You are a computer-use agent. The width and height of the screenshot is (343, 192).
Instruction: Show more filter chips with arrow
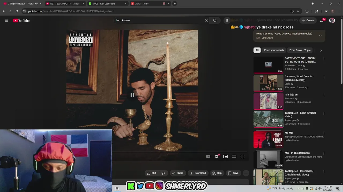coord(321,50)
